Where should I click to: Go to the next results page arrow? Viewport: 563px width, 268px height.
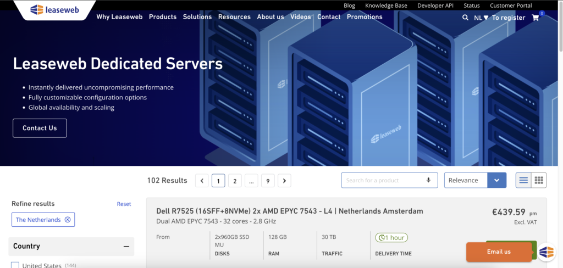click(x=284, y=181)
